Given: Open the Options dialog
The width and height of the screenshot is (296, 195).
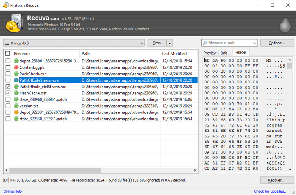Looking at the screenshot, I should pos(277,43).
